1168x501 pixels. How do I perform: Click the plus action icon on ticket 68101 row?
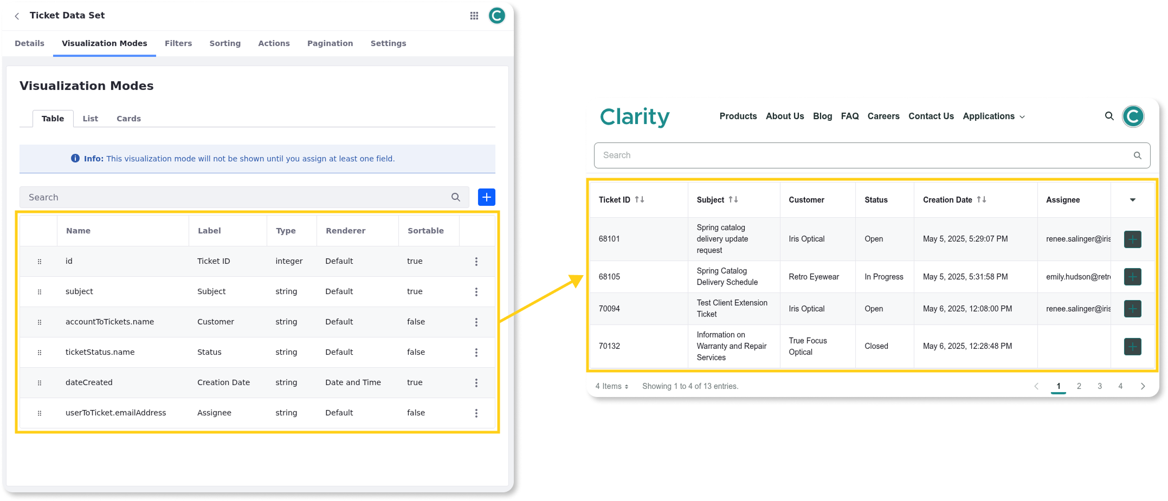coord(1132,239)
